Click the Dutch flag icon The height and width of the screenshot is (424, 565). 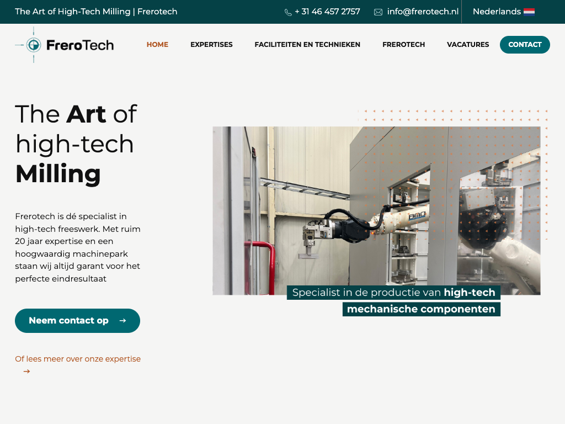click(x=529, y=12)
